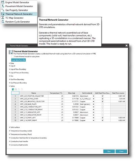Screen dimensions: 135x161
Task: Expand Conductive heat transfer section
Action: point(9,141)
